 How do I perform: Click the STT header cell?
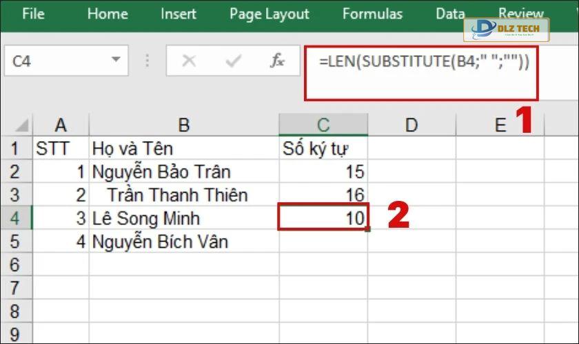pos(61,149)
